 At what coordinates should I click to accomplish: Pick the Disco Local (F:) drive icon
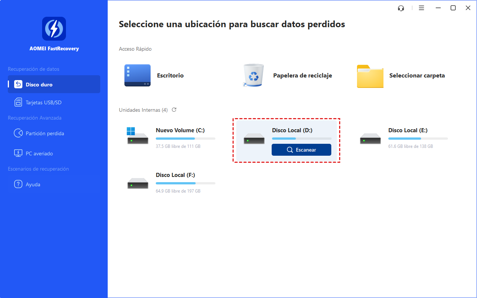click(x=138, y=182)
